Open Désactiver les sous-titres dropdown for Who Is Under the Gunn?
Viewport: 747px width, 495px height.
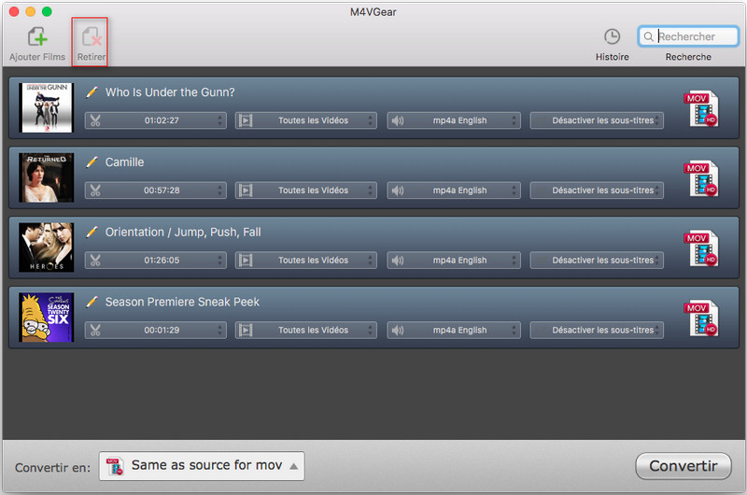coord(597,120)
